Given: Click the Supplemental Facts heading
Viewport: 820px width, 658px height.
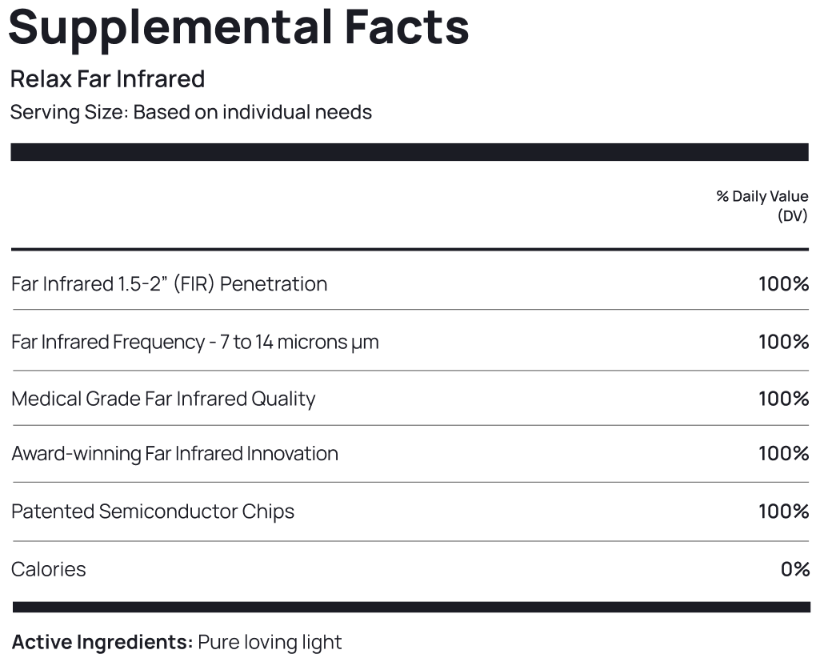Looking at the screenshot, I should [238, 26].
